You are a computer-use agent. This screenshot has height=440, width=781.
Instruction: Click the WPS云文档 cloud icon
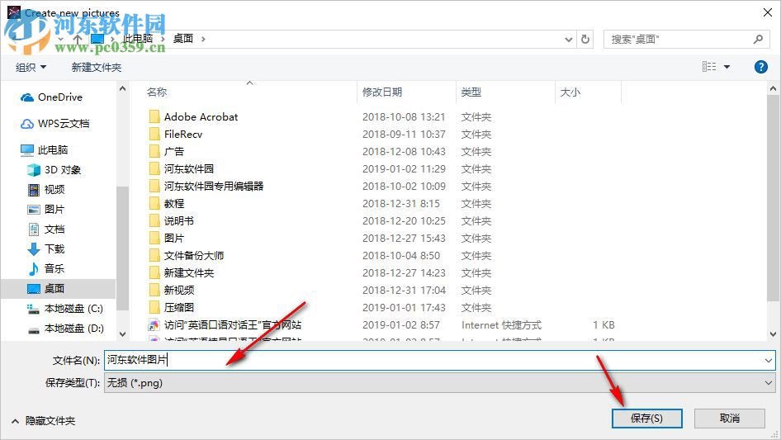tap(27, 124)
